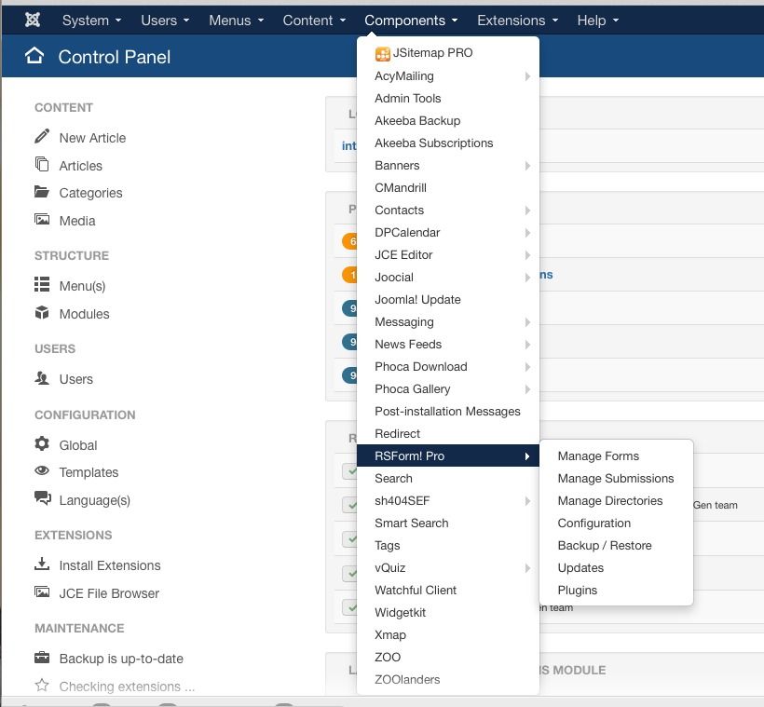
Task: Expand the AcyMailing submenu
Action: click(x=448, y=75)
